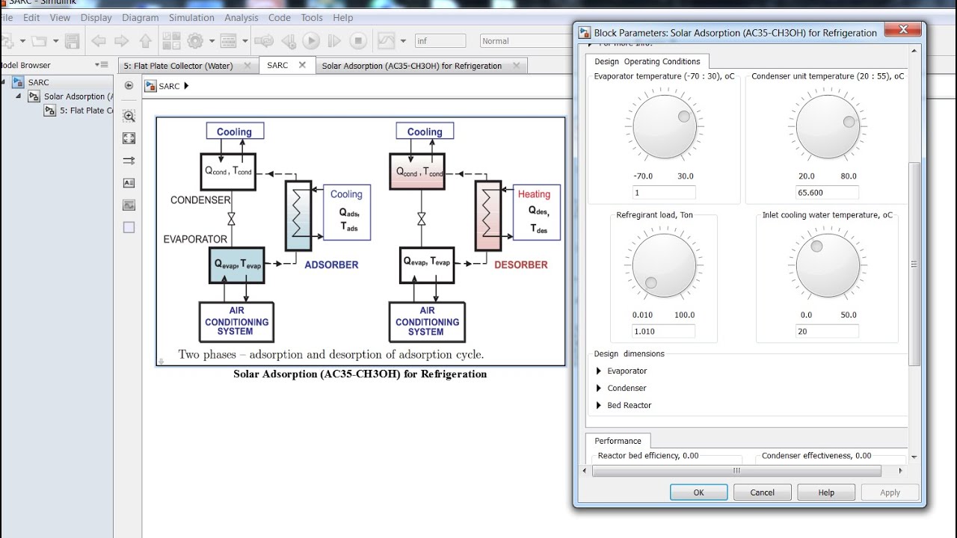Click the Step Back simulation icon

click(x=289, y=41)
